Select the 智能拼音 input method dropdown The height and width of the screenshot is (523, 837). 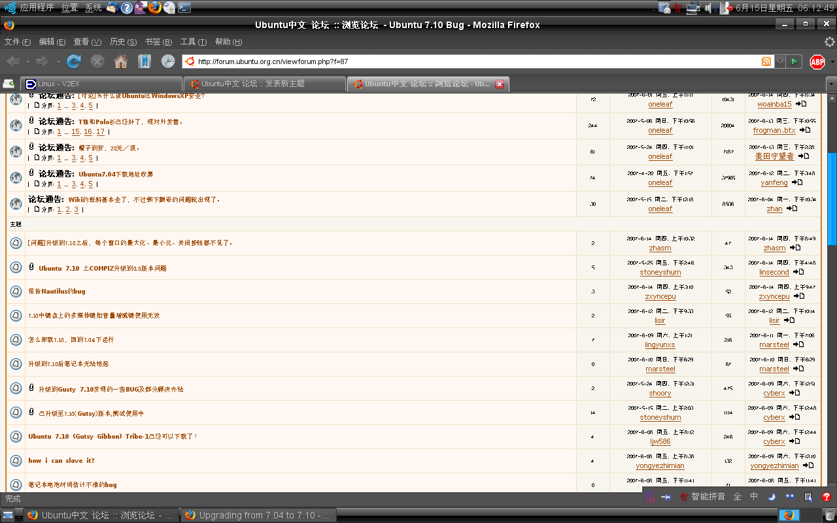702,497
